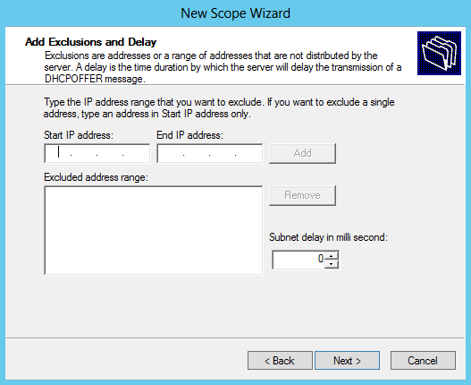Increase subnet delay with up arrow

(332, 256)
